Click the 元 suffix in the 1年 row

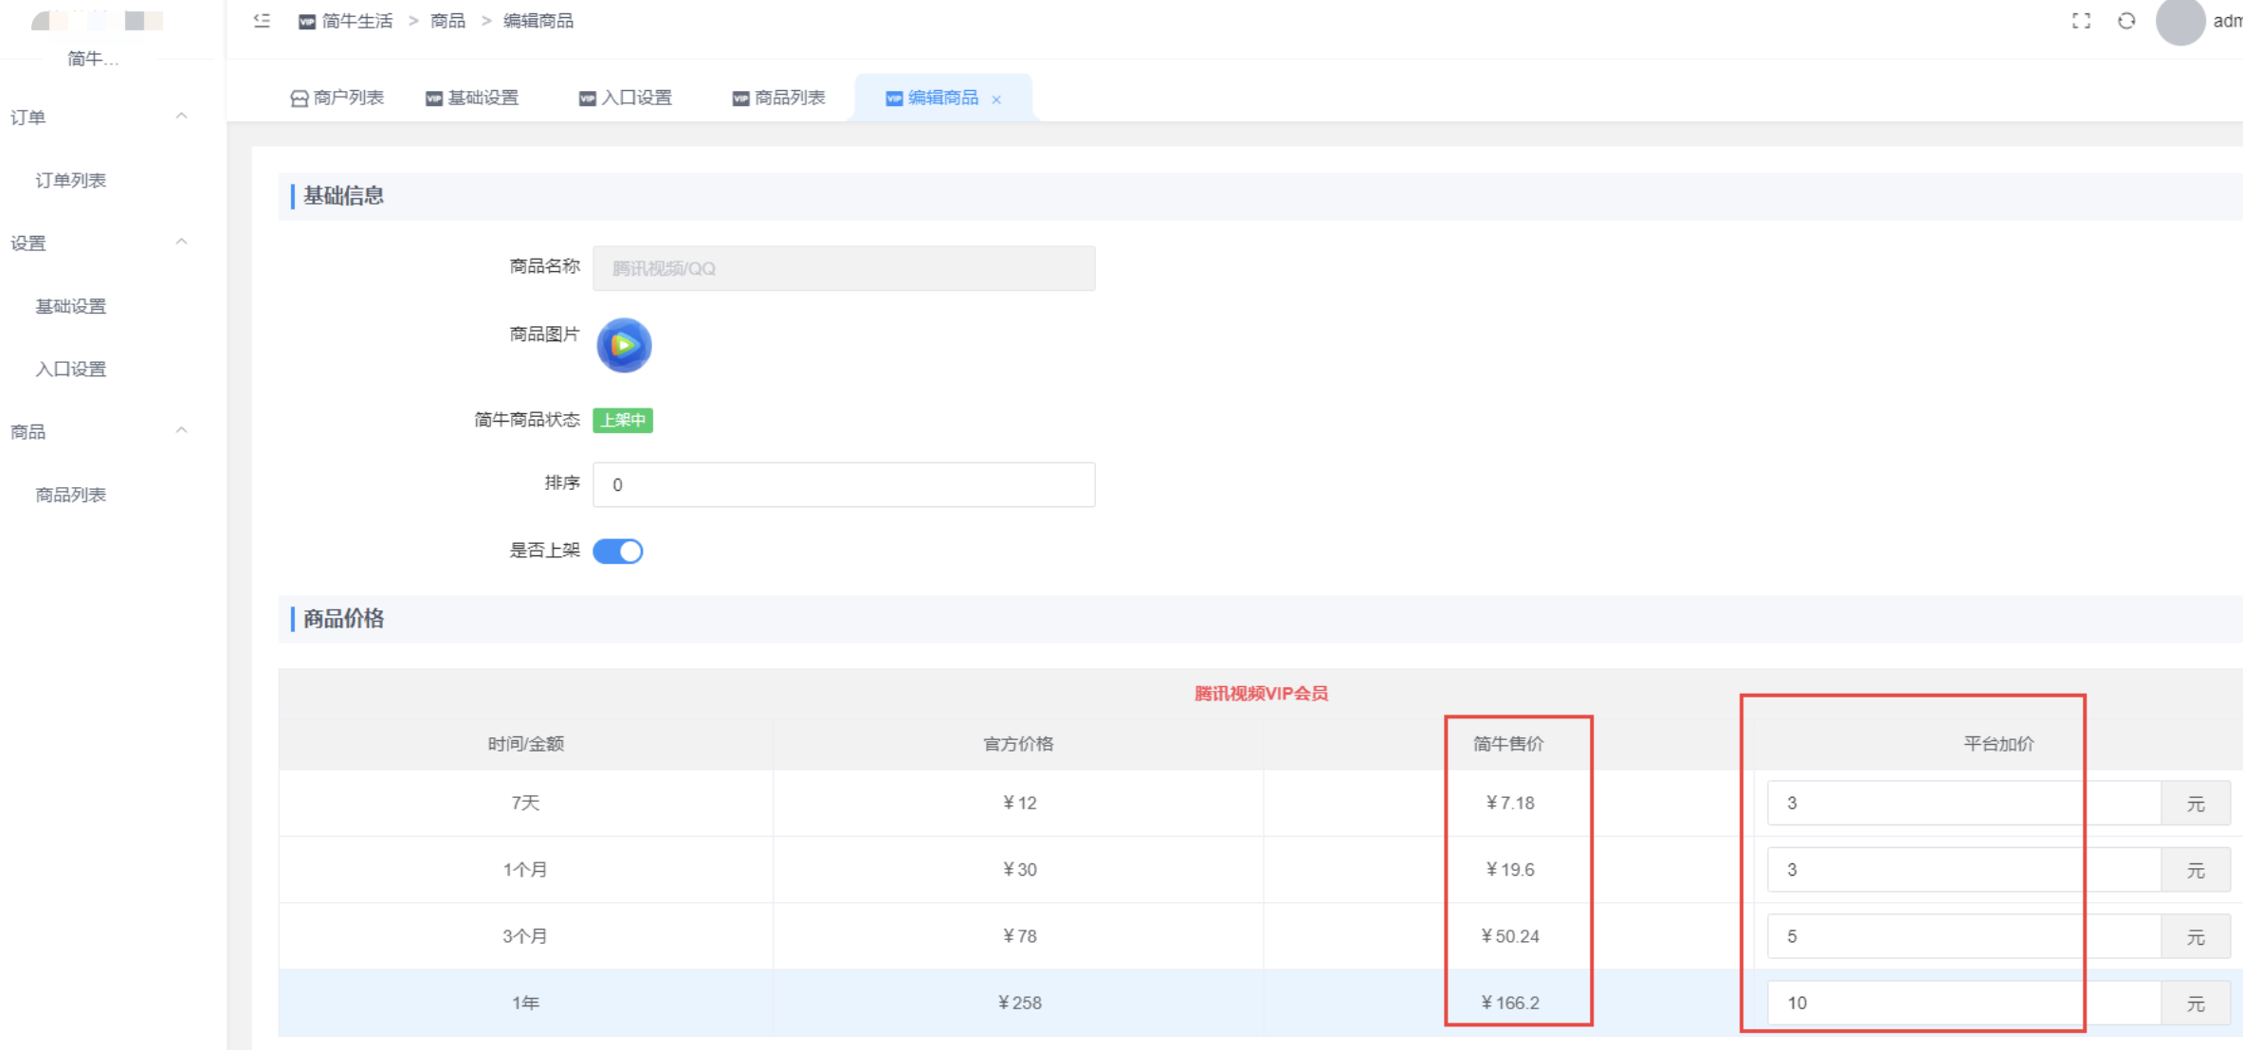[x=2196, y=1004]
